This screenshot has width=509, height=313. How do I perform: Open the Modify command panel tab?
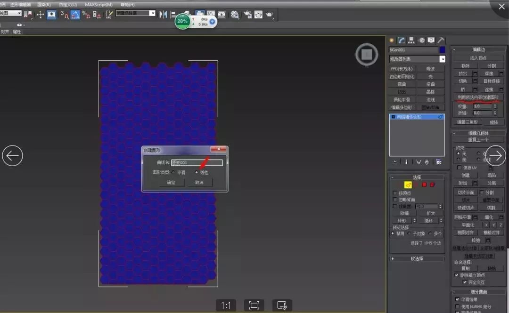point(402,40)
